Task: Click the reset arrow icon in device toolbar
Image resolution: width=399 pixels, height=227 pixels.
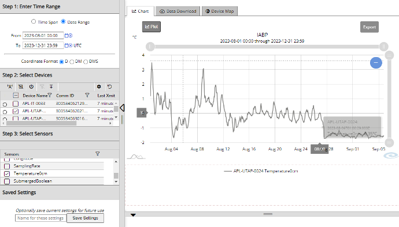Action: [x=110, y=87]
